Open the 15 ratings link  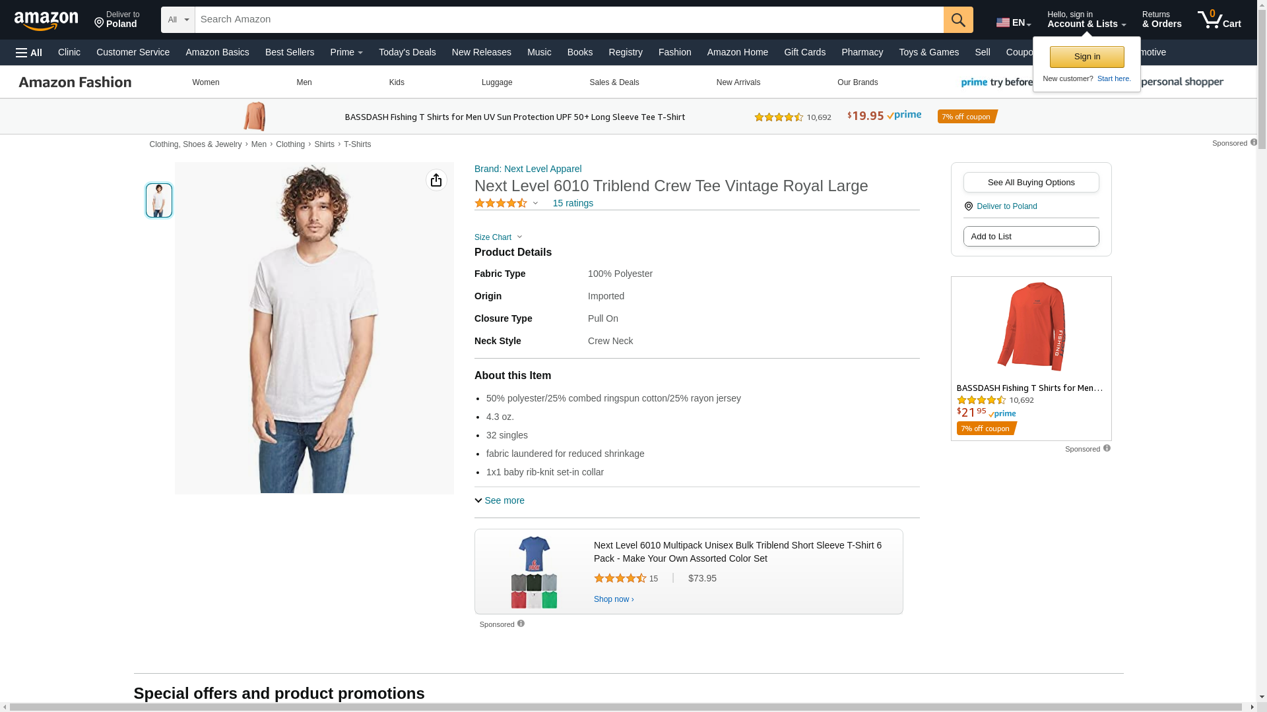572,203
